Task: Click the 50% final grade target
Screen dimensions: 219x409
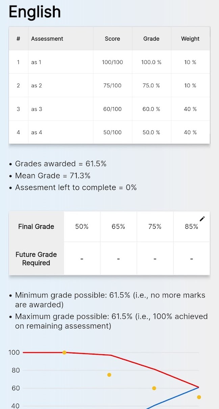Action: [82, 226]
